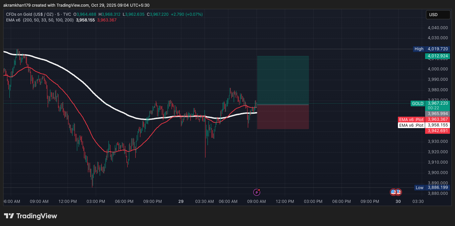455x226 pixels.
Task: Select the GOLD price label on the price scale
Action: point(417,104)
